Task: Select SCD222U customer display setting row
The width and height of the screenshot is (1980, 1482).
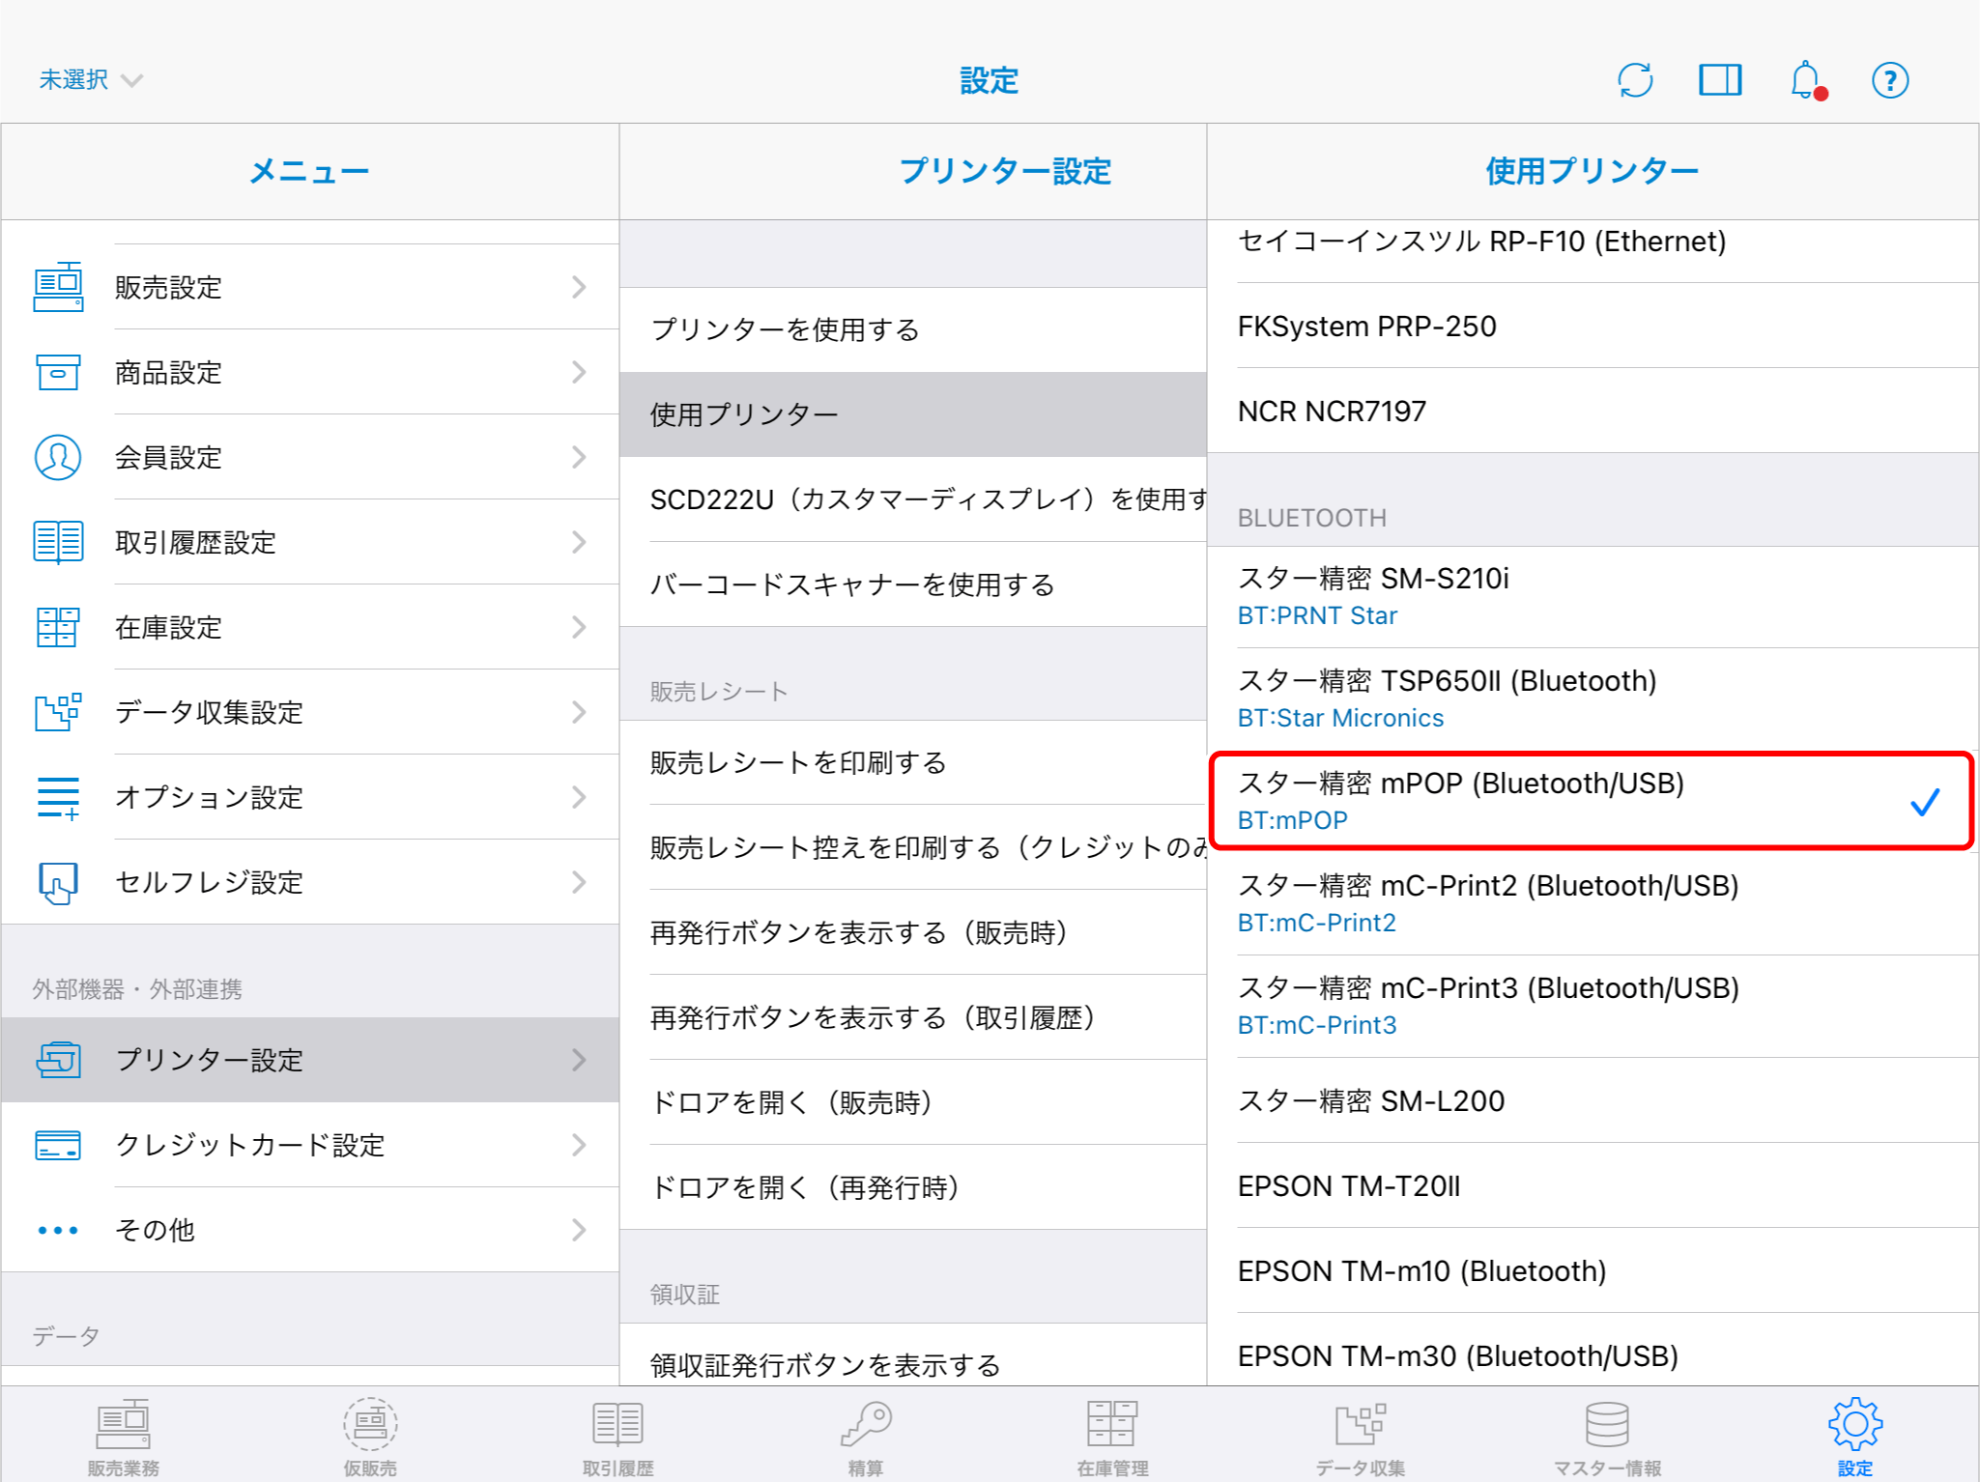Action: pyautogui.click(x=913, y=499)
